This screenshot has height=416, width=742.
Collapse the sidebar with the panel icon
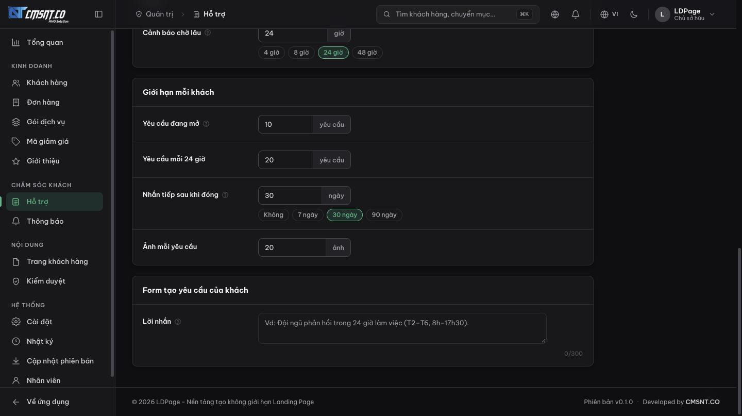point(99,14)
